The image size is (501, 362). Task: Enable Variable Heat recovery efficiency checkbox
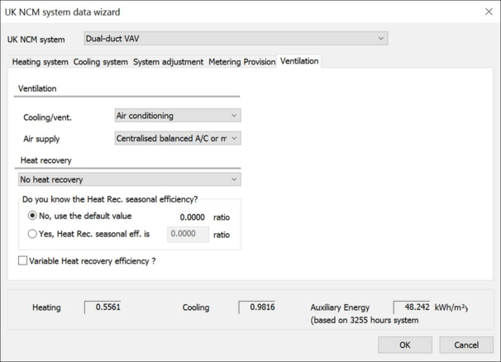coord(23,261)
